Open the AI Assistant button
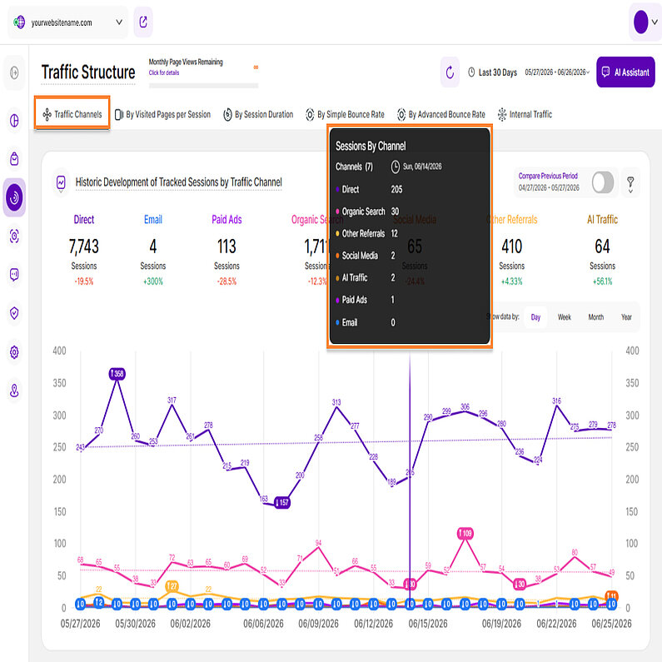 (x=625, y=72)
